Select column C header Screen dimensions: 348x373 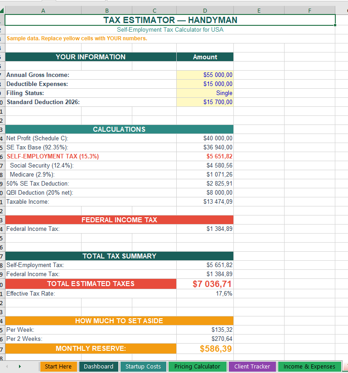[x=155, y=11]
